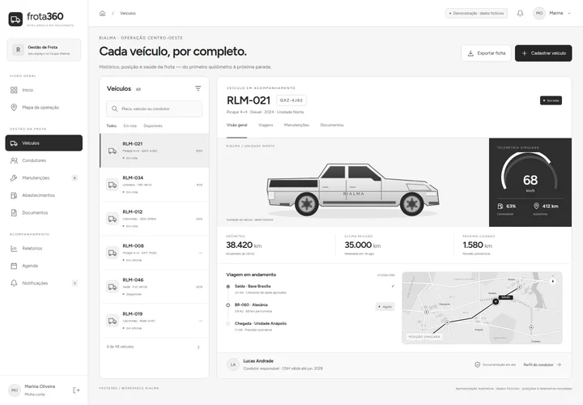The width and height of the screenshot is (583, 405).
Task: Switch to the Visão geral tab
Action: click(236, 126)
